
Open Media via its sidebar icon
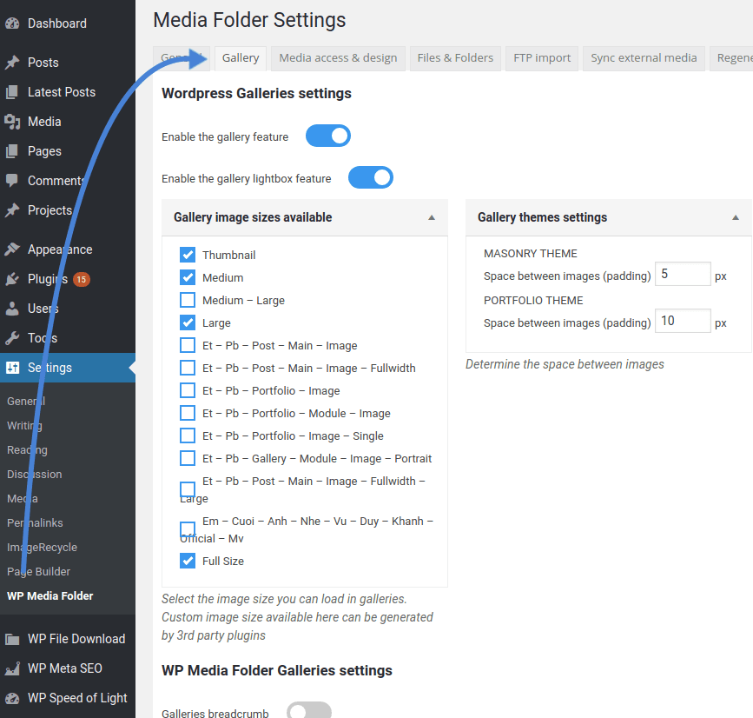tap(12, 122)
